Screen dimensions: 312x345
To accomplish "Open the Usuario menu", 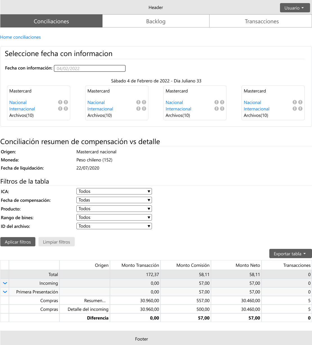I will [x=295, y=8].
